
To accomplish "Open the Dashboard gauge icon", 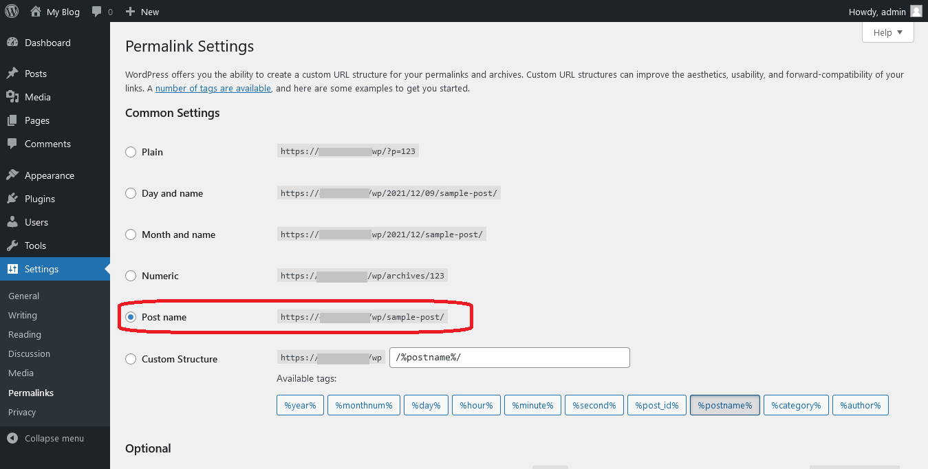I will point(12,43).
